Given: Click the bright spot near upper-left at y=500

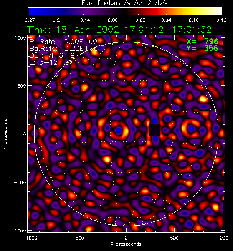Looking at the screenshot, I should tap(85, 88).
